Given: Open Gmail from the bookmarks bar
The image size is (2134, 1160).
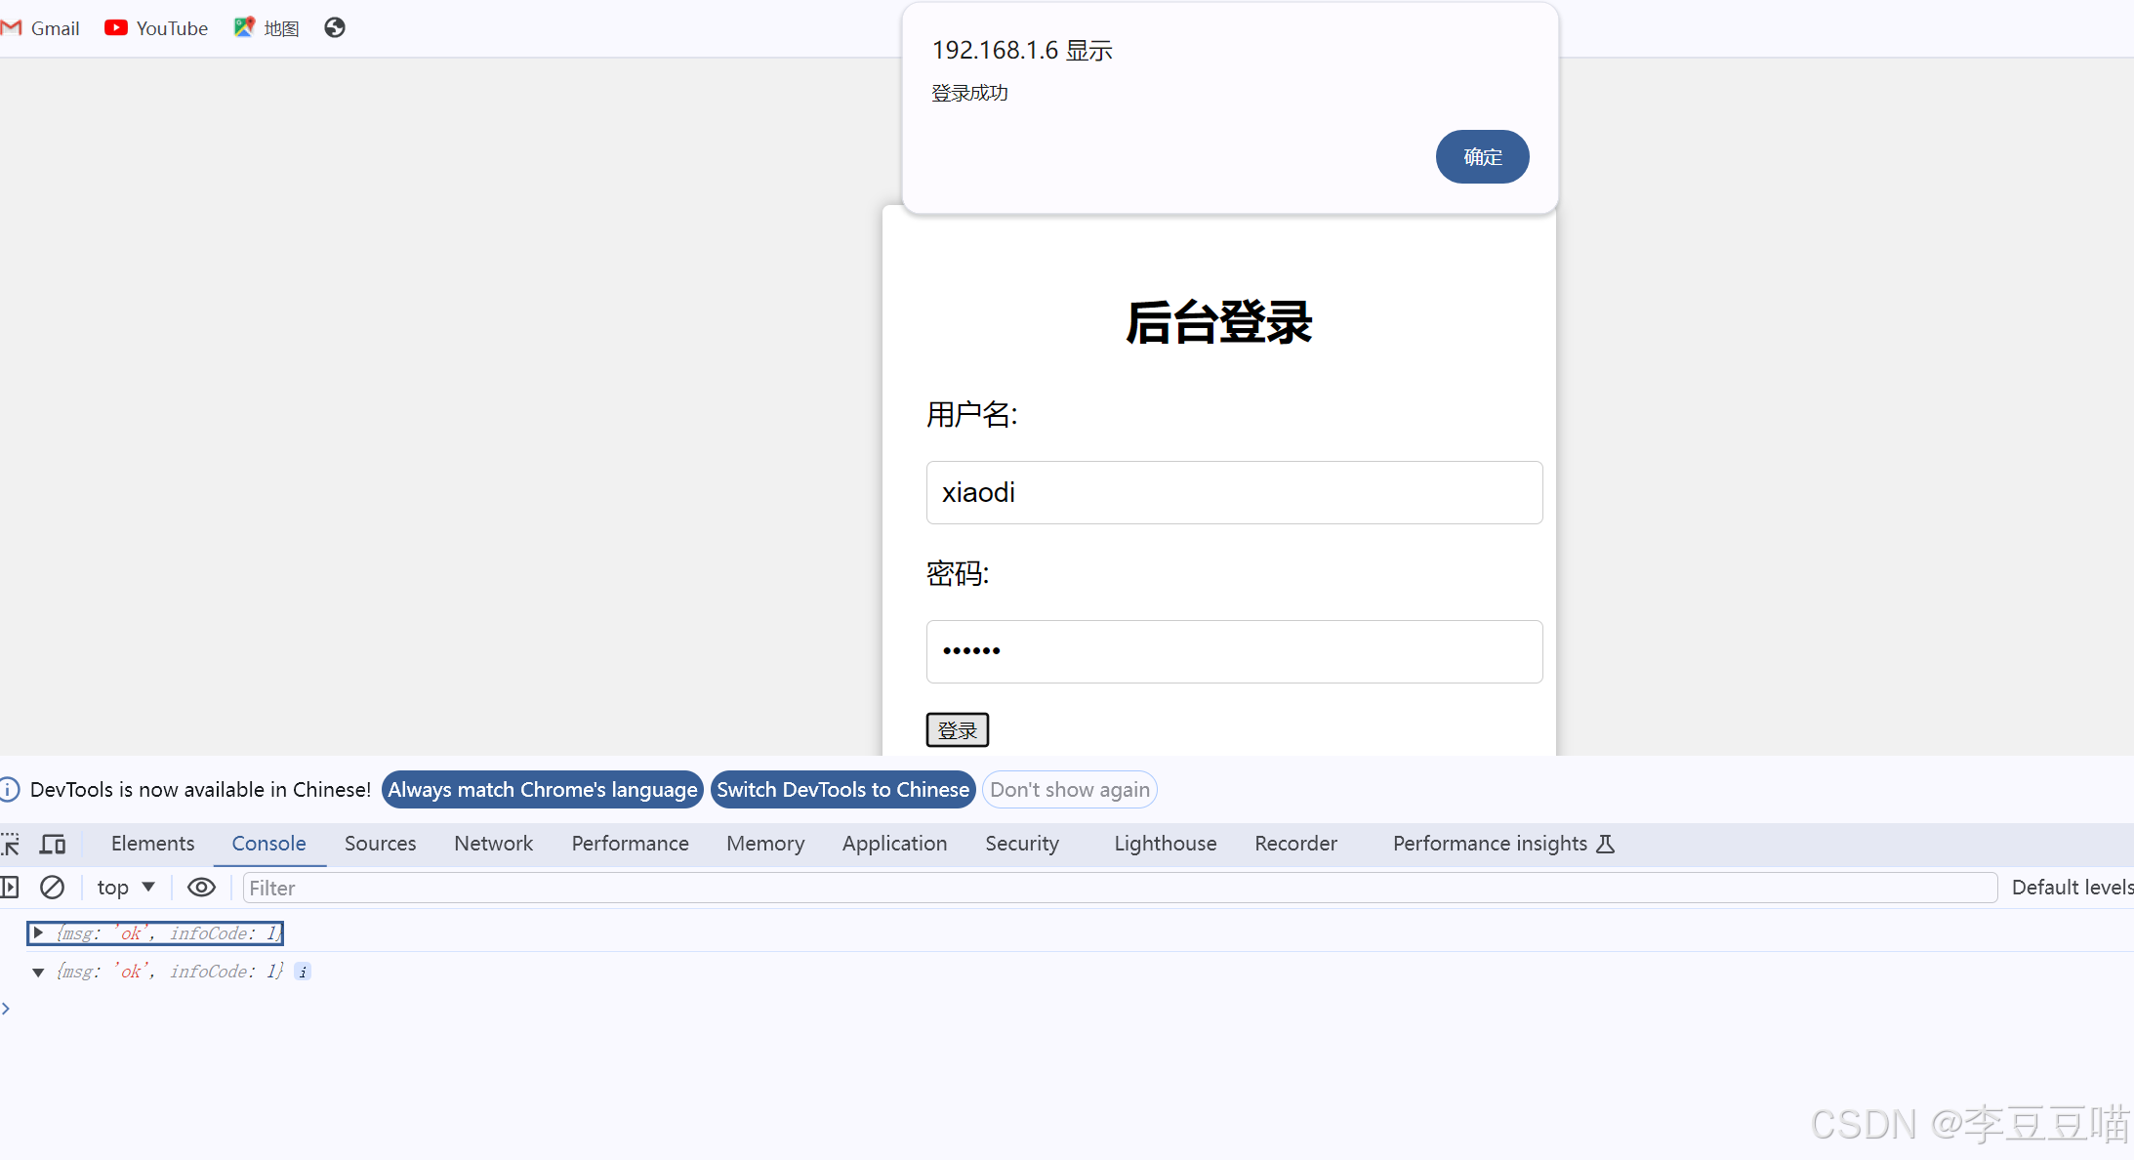Looking at the screenshot, I should [x=41, y=27].
